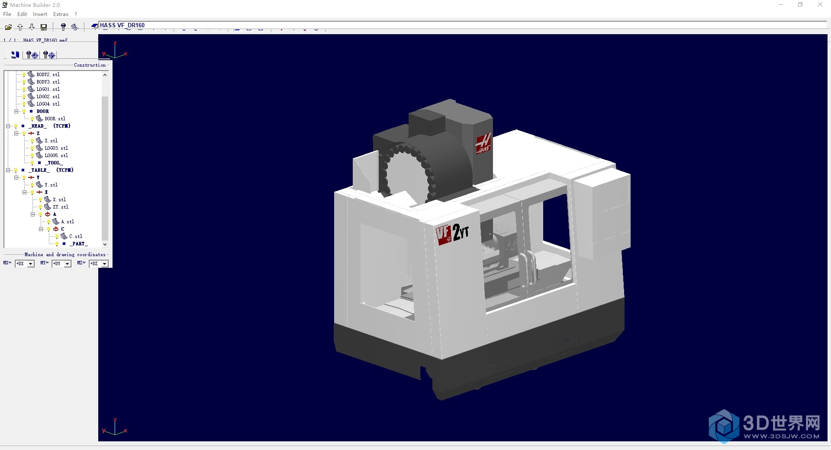The image size is (831, 450).
Task: Collapse the A axis tree node
Action: [x=32, y=214]
